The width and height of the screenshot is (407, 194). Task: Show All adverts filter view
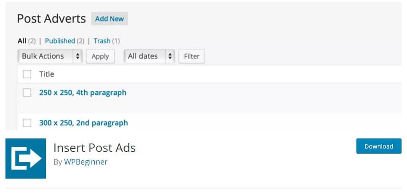[22, 41]
